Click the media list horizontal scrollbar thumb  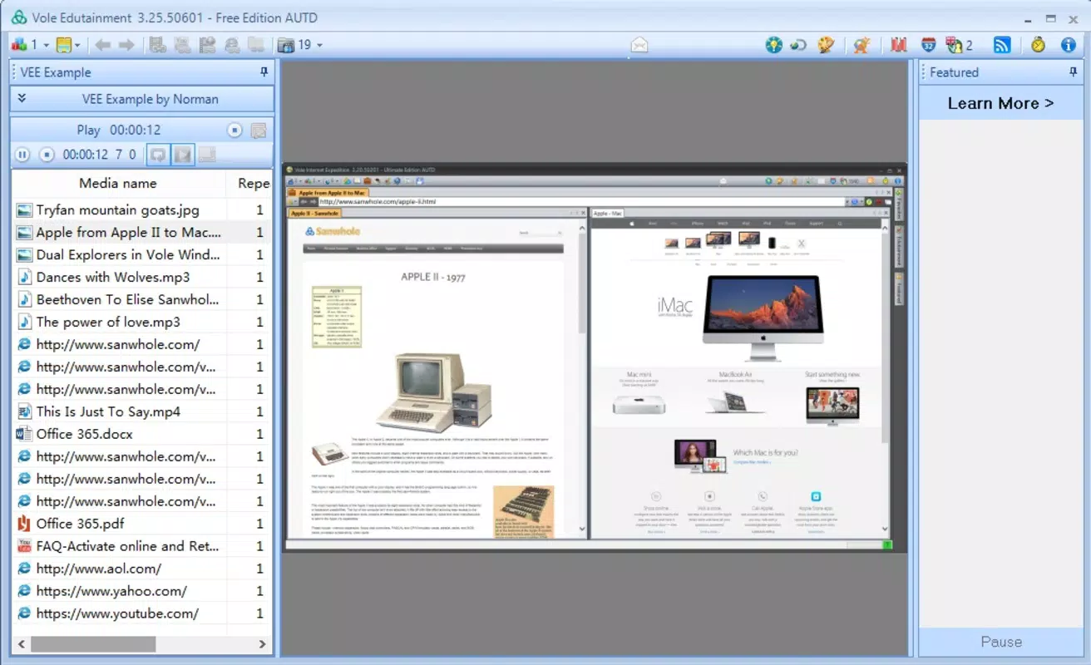click(x=93, y=644)
